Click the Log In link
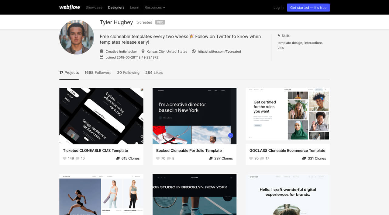Viewport: 389px width, 215px height. pos(278,8)
